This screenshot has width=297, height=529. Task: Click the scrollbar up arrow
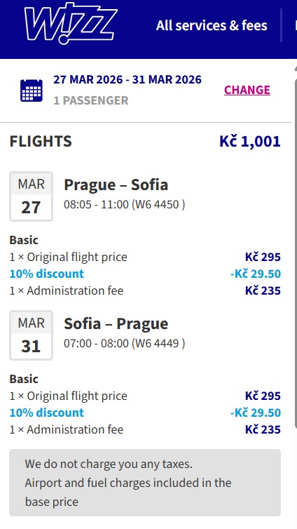coord(295,69)
